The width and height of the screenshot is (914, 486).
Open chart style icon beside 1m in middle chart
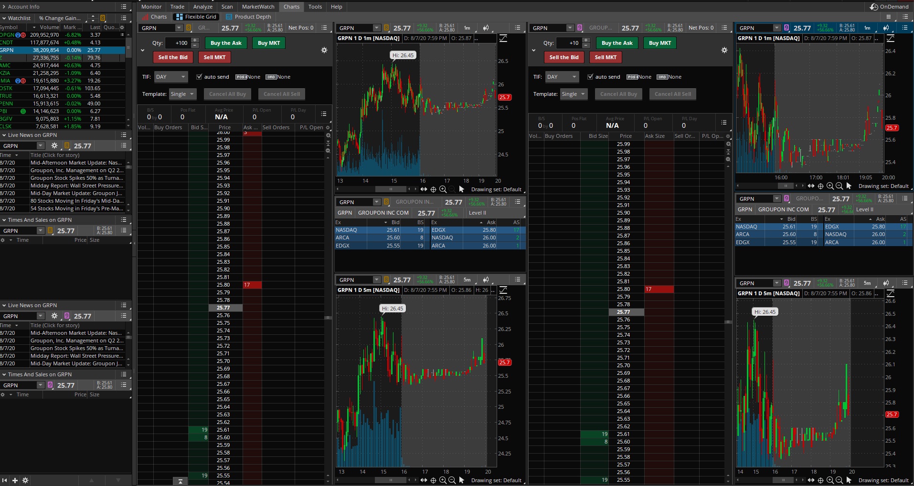pos(486,28)
